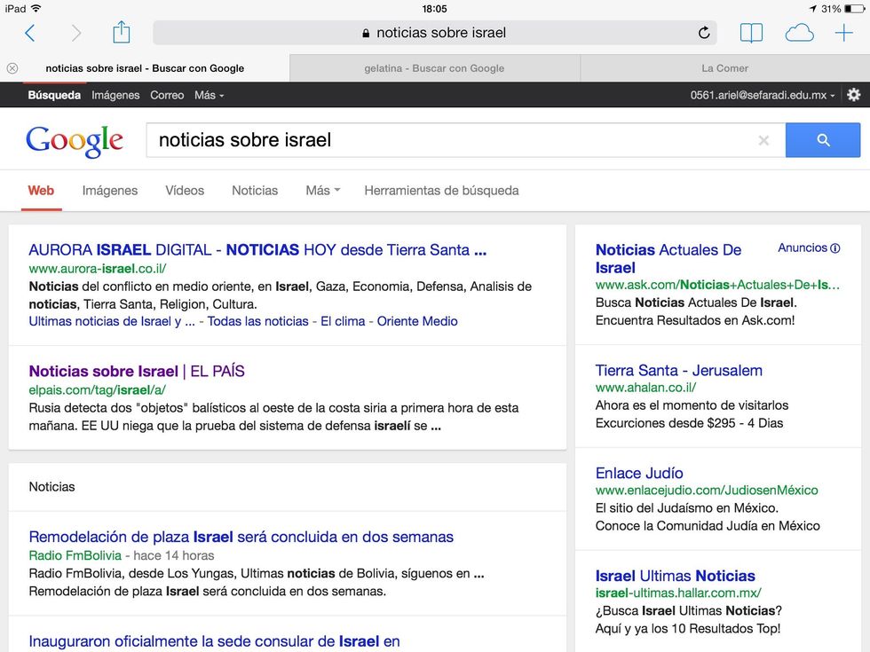This screenshot has width=870, height=652.
Task: Tap the Anuncios info icon
Action: [834, 248]
